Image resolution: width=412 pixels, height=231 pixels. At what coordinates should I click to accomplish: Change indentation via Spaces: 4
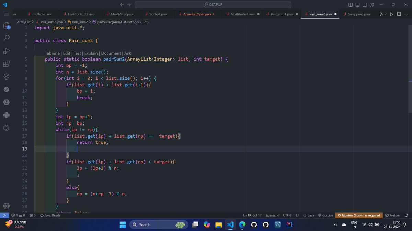point(272,215)
